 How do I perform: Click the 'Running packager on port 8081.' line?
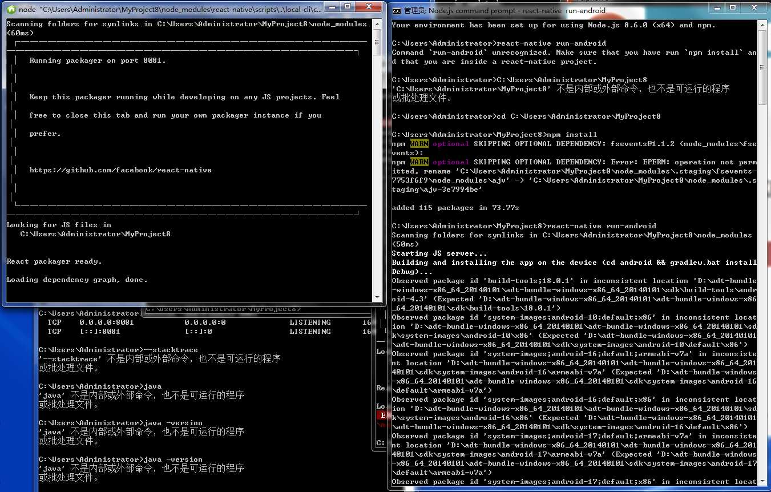click(x=98, y=60)
